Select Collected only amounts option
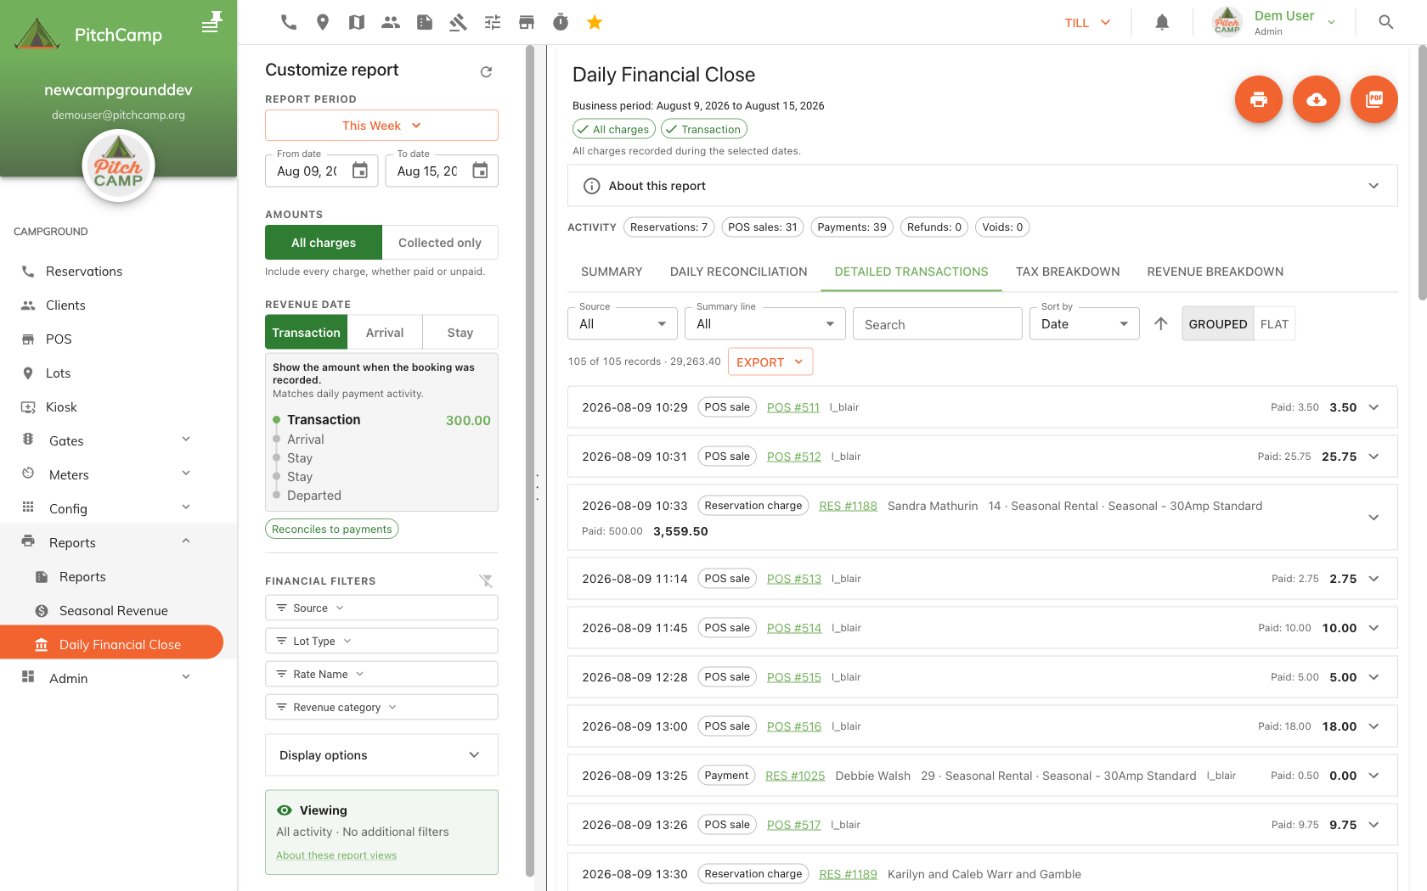Screen dimensions: 1427x891 pyautogui.click(x=440, y=243)
